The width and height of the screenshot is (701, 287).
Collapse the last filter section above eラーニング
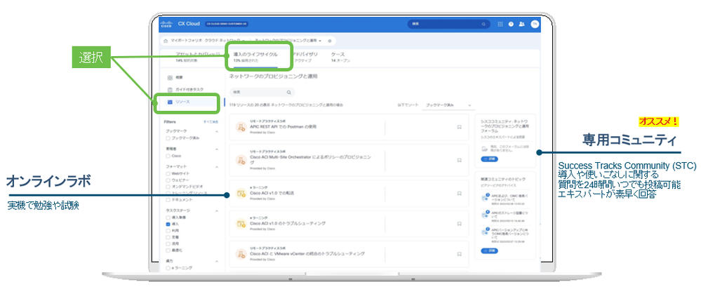(x=217, y=260)
